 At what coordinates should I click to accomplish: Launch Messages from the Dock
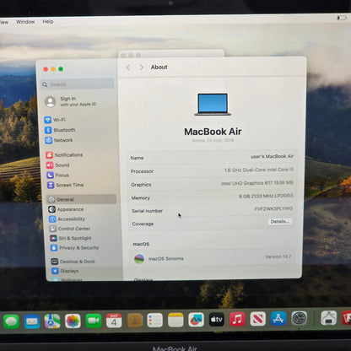click(11, 321)
